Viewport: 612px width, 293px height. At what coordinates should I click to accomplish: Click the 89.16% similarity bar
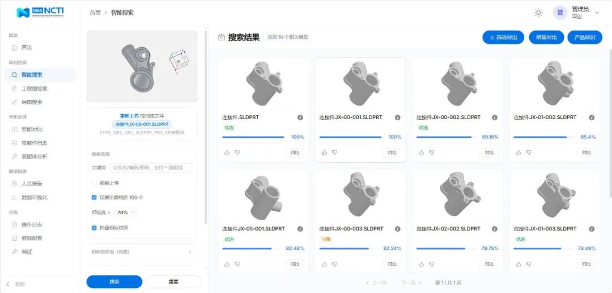click(x=447, y=137)
